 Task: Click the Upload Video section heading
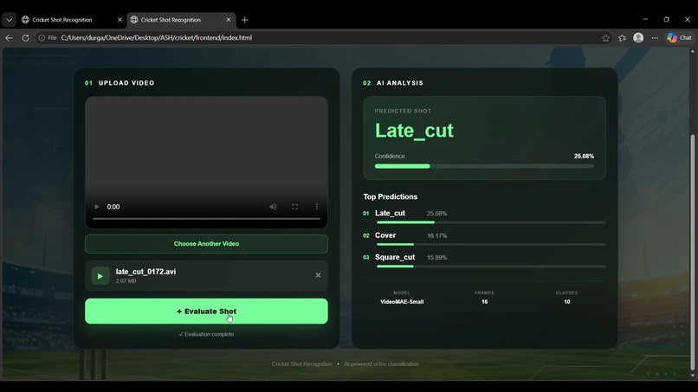(x=126, y=83)
